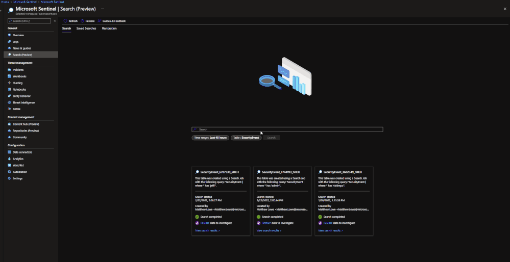
Task: Open the Data connectors grid icon
Action: [9, 152]
